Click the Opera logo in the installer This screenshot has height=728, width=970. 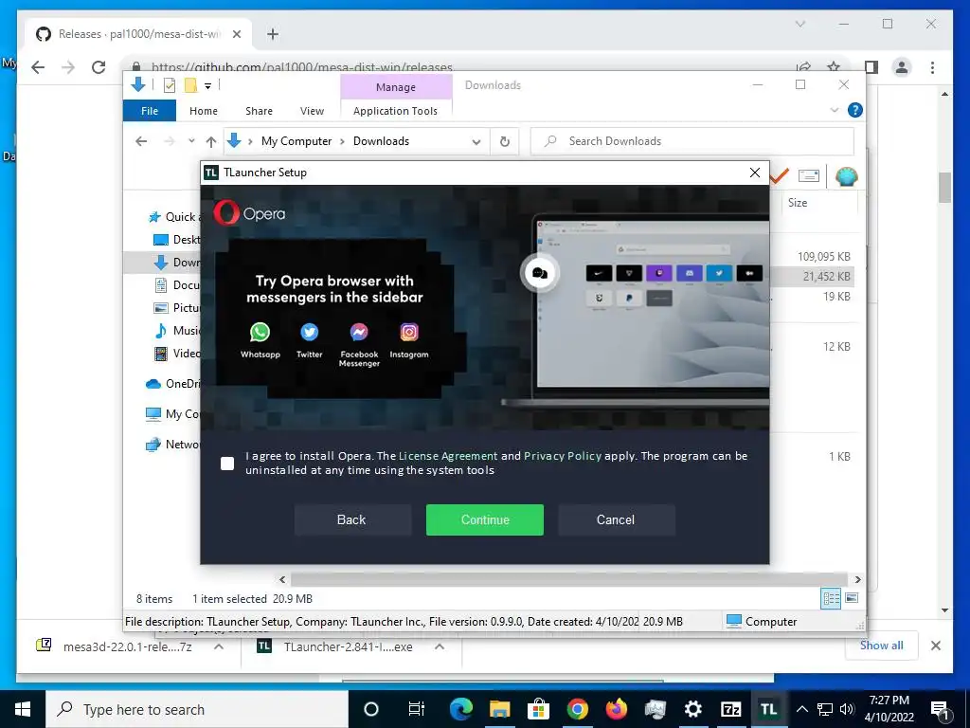coord(250,213)
